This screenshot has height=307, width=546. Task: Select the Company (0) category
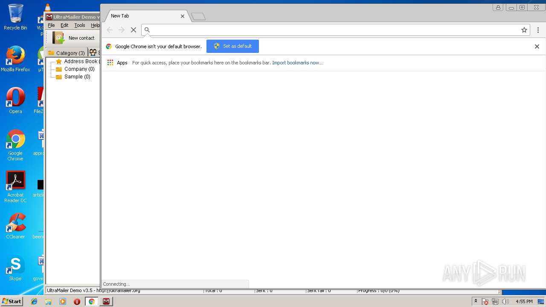click(76, 69)
